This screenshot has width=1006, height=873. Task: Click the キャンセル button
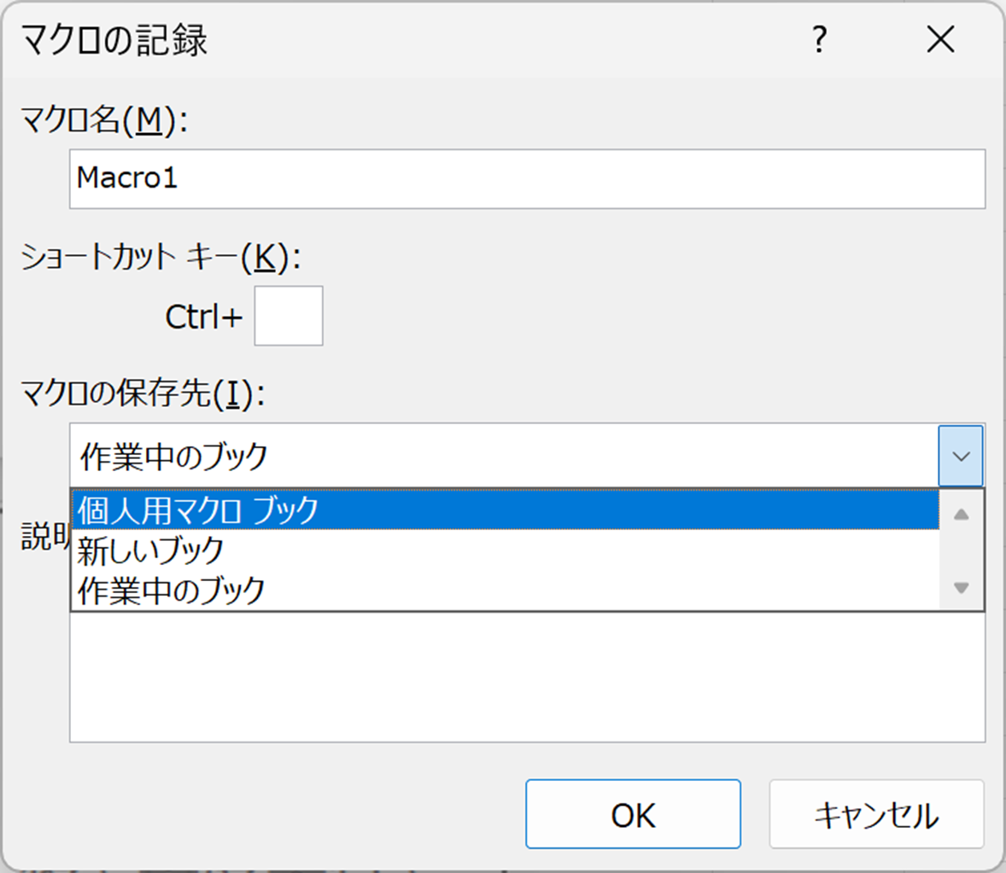click(876, 814)
